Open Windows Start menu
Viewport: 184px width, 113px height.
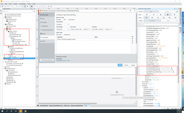tap(2, 111)
